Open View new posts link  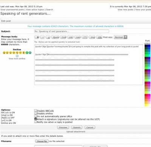(125, 9)
